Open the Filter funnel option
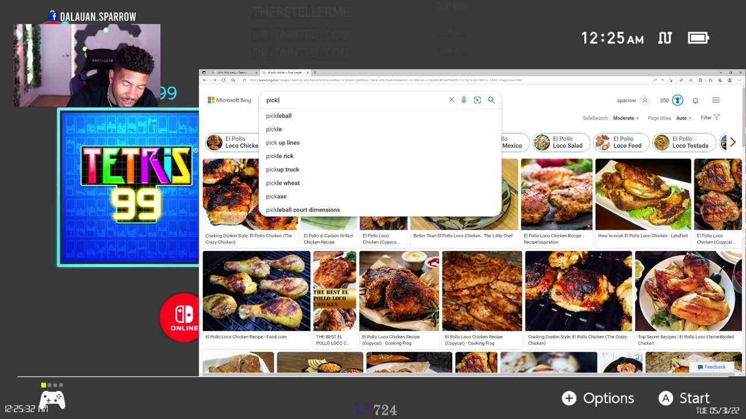 [x=710, y=118]
